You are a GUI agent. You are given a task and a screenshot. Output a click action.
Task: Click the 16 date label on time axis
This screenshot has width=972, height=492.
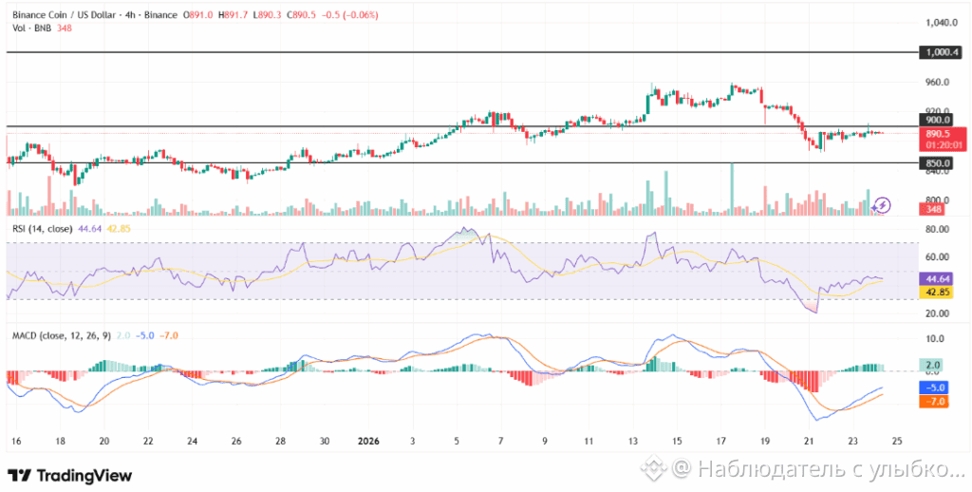pyautogui.click(x=16, y=441)
